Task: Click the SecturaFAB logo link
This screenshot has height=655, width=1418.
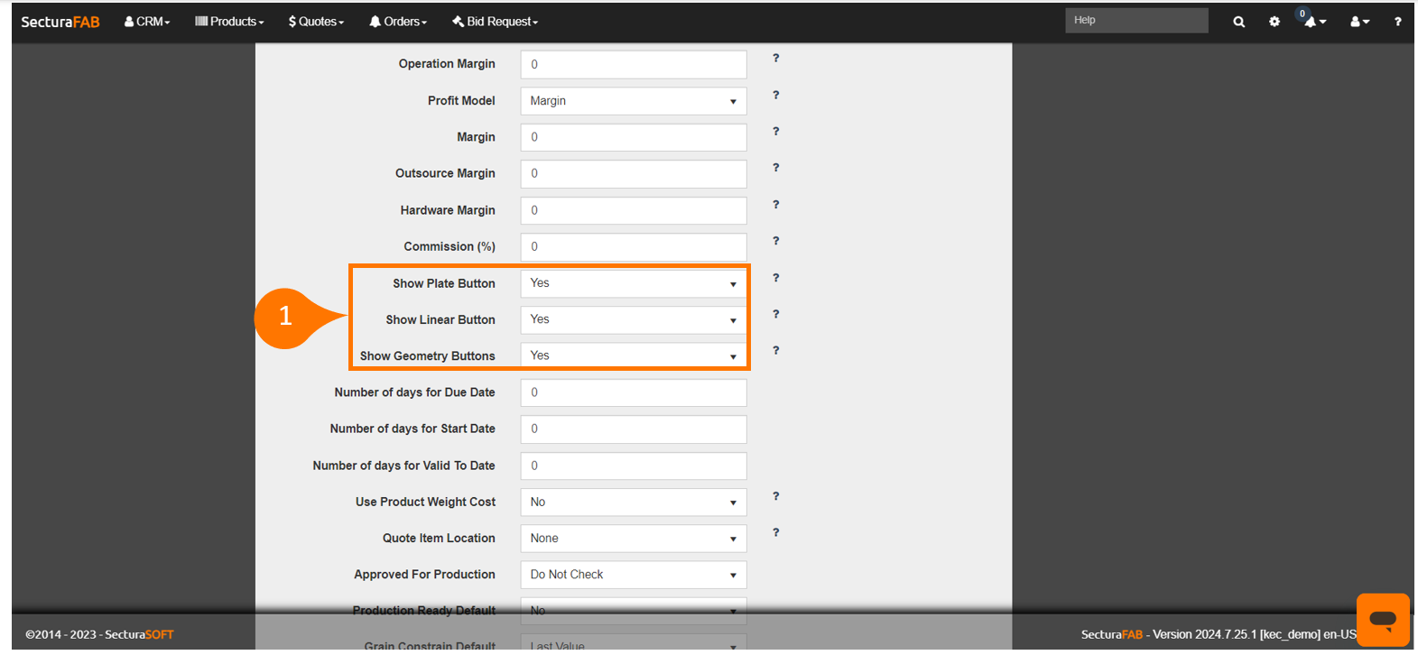Action: (60, 22)
